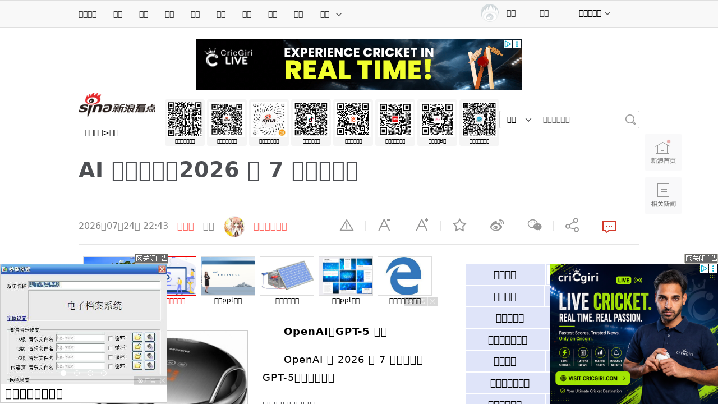Expand the rightmost top bar dropdown
718x404 pixels.
point(595,13)
